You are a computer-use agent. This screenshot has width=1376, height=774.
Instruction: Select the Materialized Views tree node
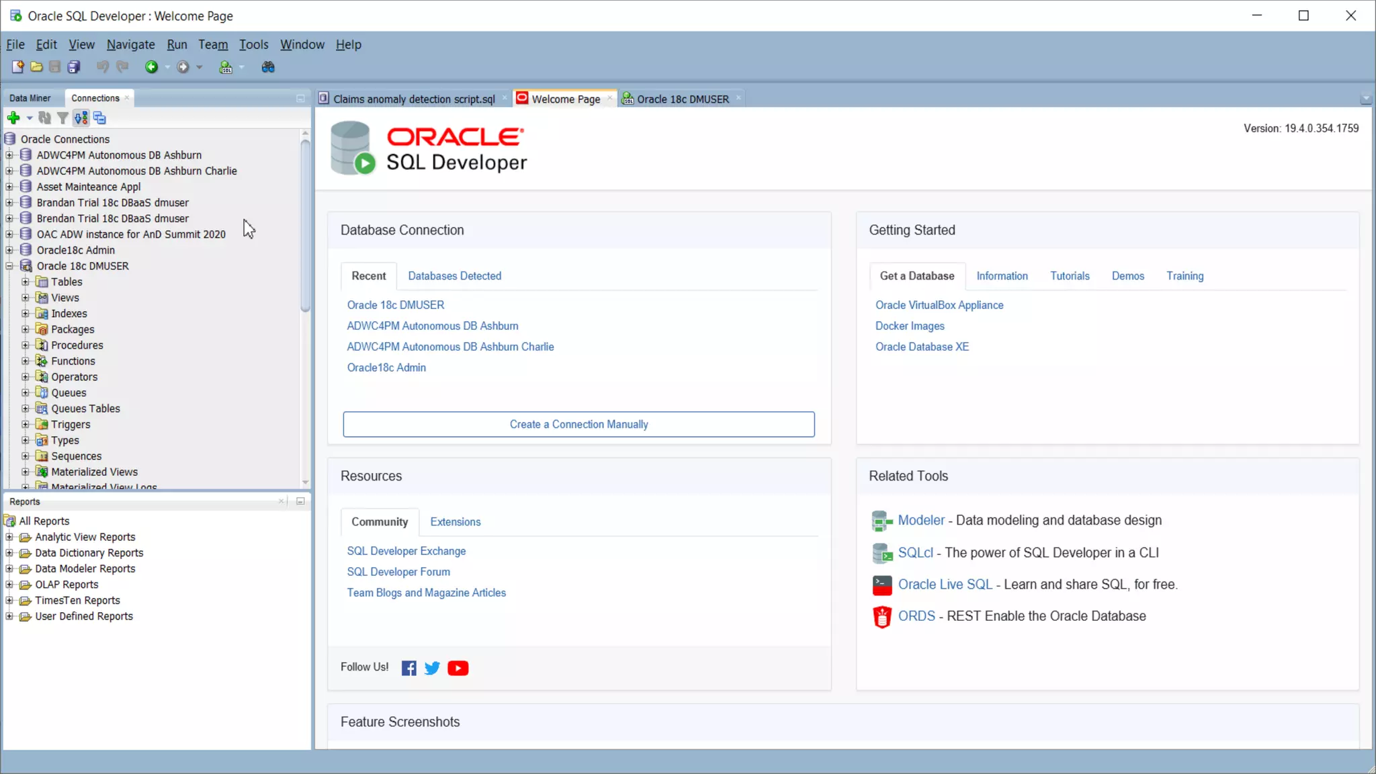(94, 472)
